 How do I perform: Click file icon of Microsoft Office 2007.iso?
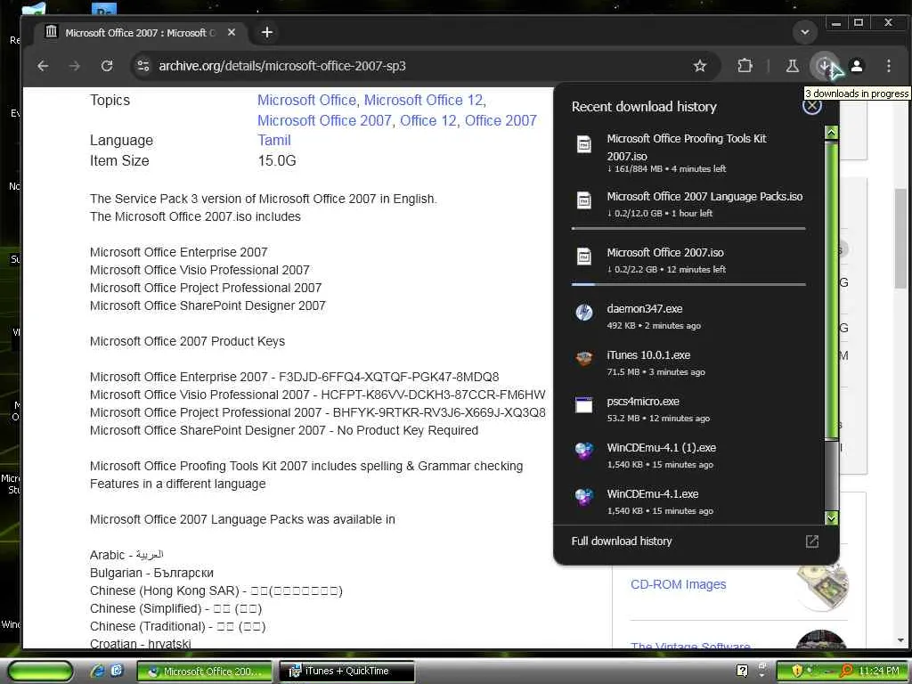(584, 256)
